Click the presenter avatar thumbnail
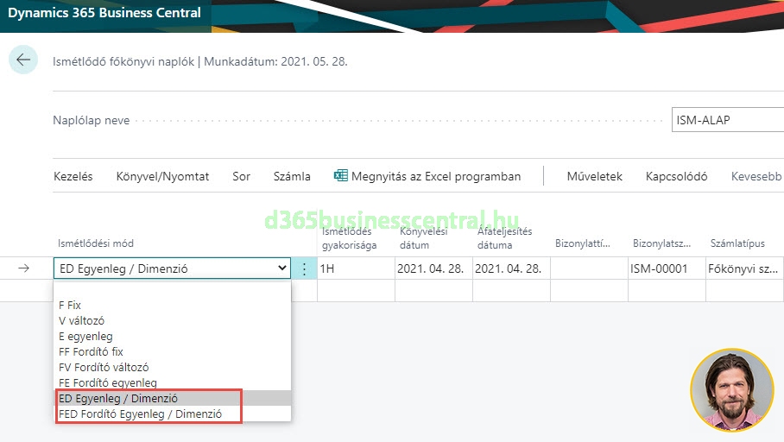Screen dimensions: 784x442 tap(732, 390)
